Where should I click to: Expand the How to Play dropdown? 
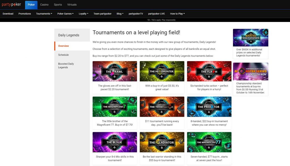click(x=177, y=14)
